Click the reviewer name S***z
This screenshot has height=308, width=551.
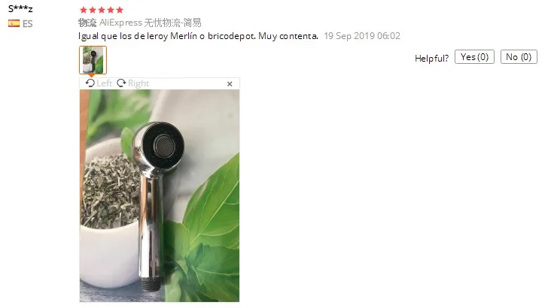click(x=20, y=8)
